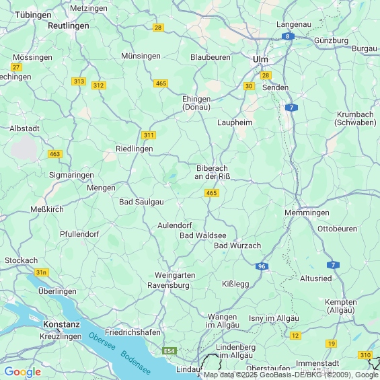Click the yellow 311 road shield
This screenshot has height=380, width=380.
[x=149, y=135]
